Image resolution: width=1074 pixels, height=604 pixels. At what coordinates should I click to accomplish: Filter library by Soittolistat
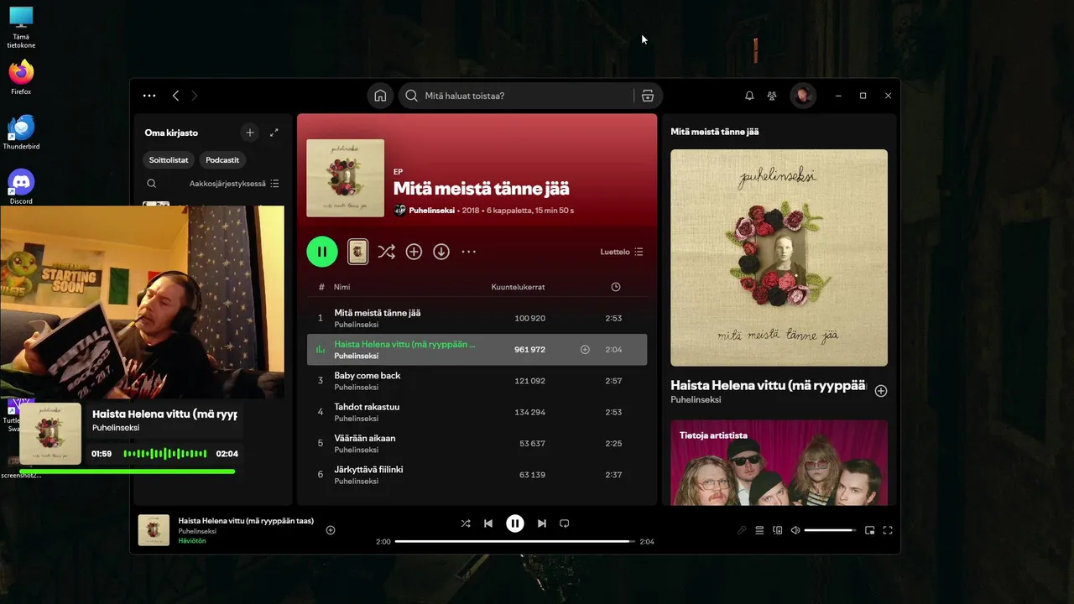(x=169, y=159)
